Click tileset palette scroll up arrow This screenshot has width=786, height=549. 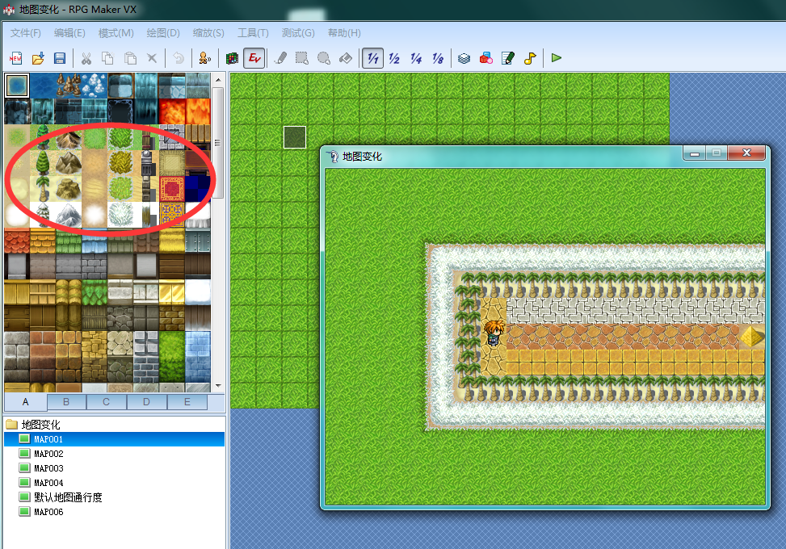[x=218, y=80]
